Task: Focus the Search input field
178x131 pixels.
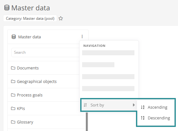Action: 45,52
